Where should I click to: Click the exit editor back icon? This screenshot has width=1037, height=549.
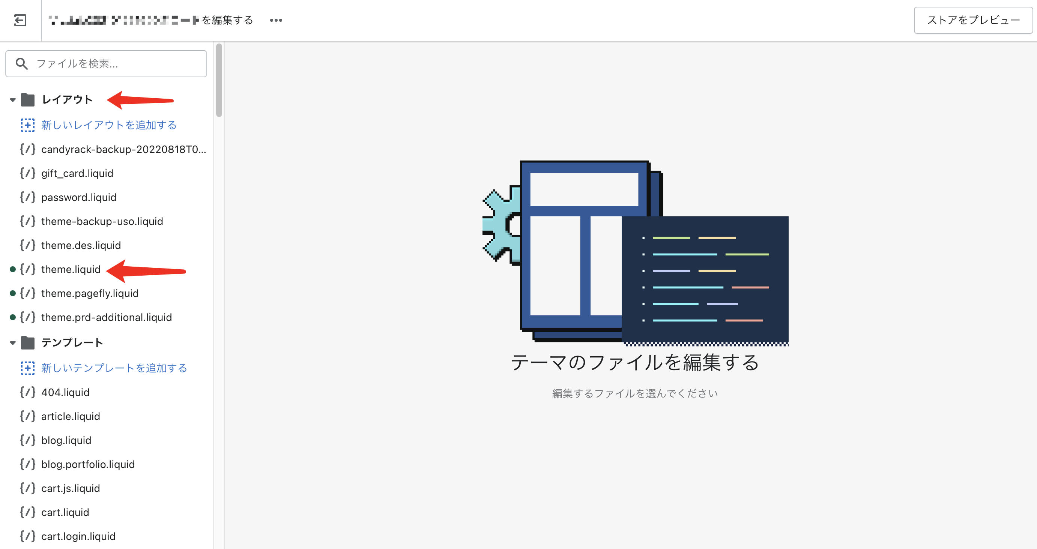point(20,20)
